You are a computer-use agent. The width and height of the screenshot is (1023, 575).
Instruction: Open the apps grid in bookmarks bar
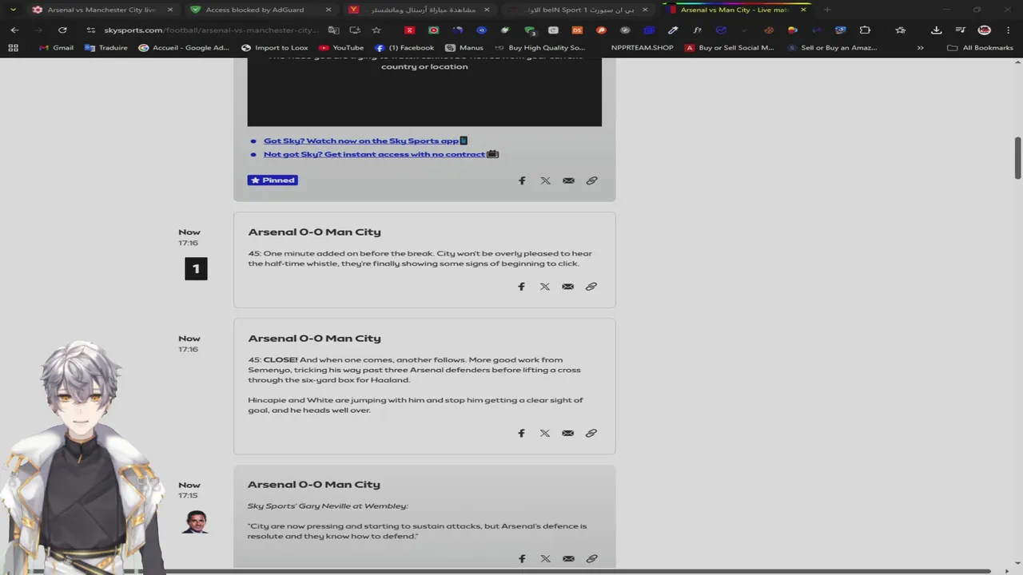point(13,48)
